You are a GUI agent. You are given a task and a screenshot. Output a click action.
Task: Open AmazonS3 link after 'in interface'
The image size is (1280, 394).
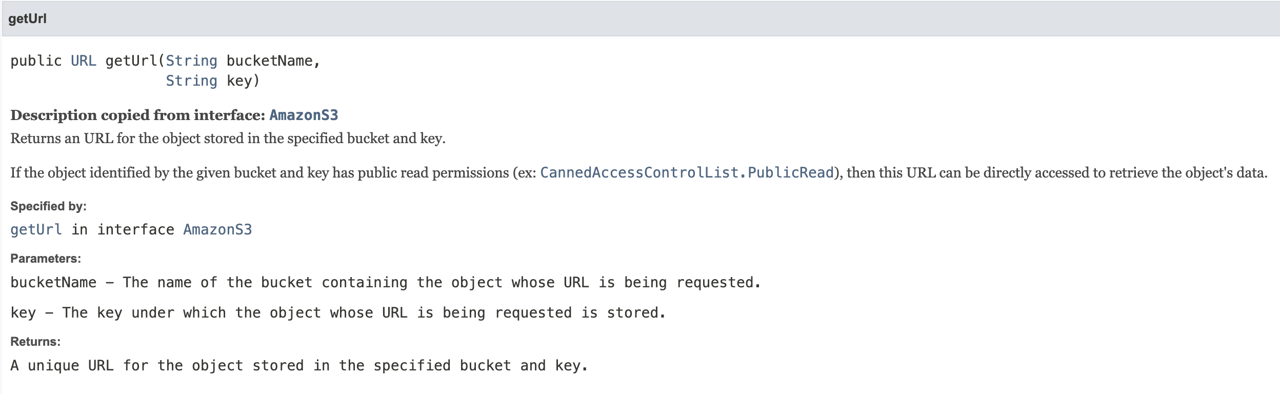[217, 229]
